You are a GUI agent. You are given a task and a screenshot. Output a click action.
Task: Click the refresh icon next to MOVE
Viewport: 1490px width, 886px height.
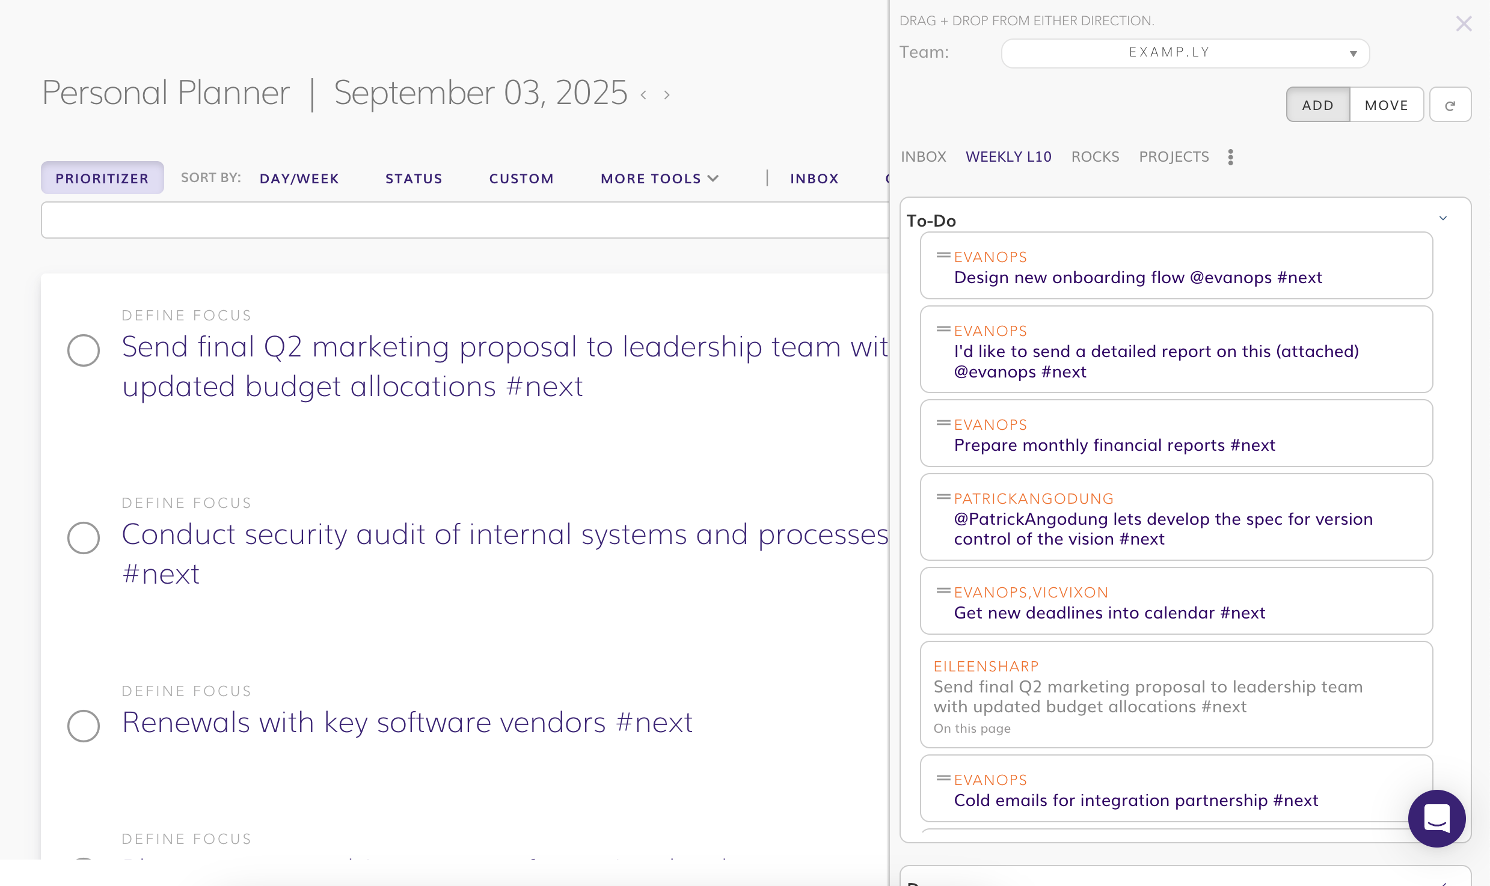tap(1450, 105)
